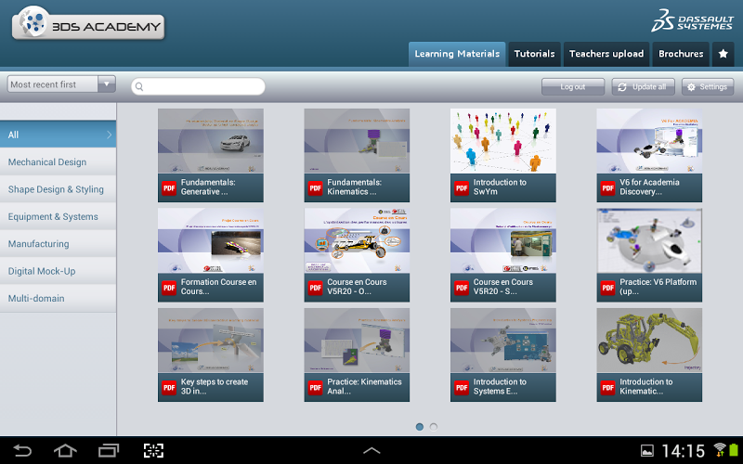The width and height of the screenshot is (743, 464).
Task: Open the recent apps icon
Action: pyautogui.click(x=109, y=451)
